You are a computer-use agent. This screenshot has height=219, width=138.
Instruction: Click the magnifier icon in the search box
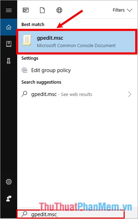(x=25, y=214)
